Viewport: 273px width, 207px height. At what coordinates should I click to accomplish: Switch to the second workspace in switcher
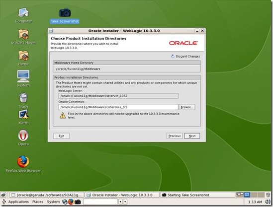tap(247, 195)
